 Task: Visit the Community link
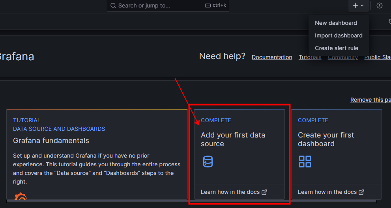point(342,57)
